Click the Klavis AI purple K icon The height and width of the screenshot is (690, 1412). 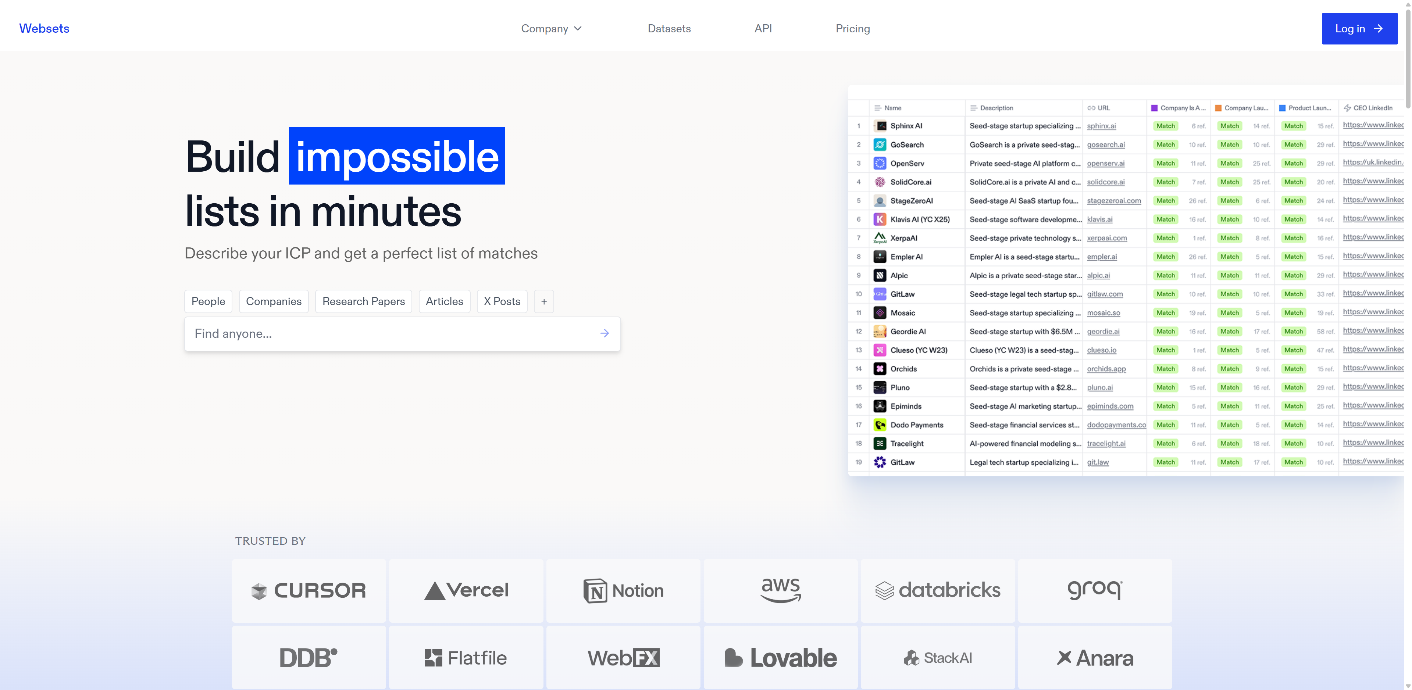(x=880, y=219)
